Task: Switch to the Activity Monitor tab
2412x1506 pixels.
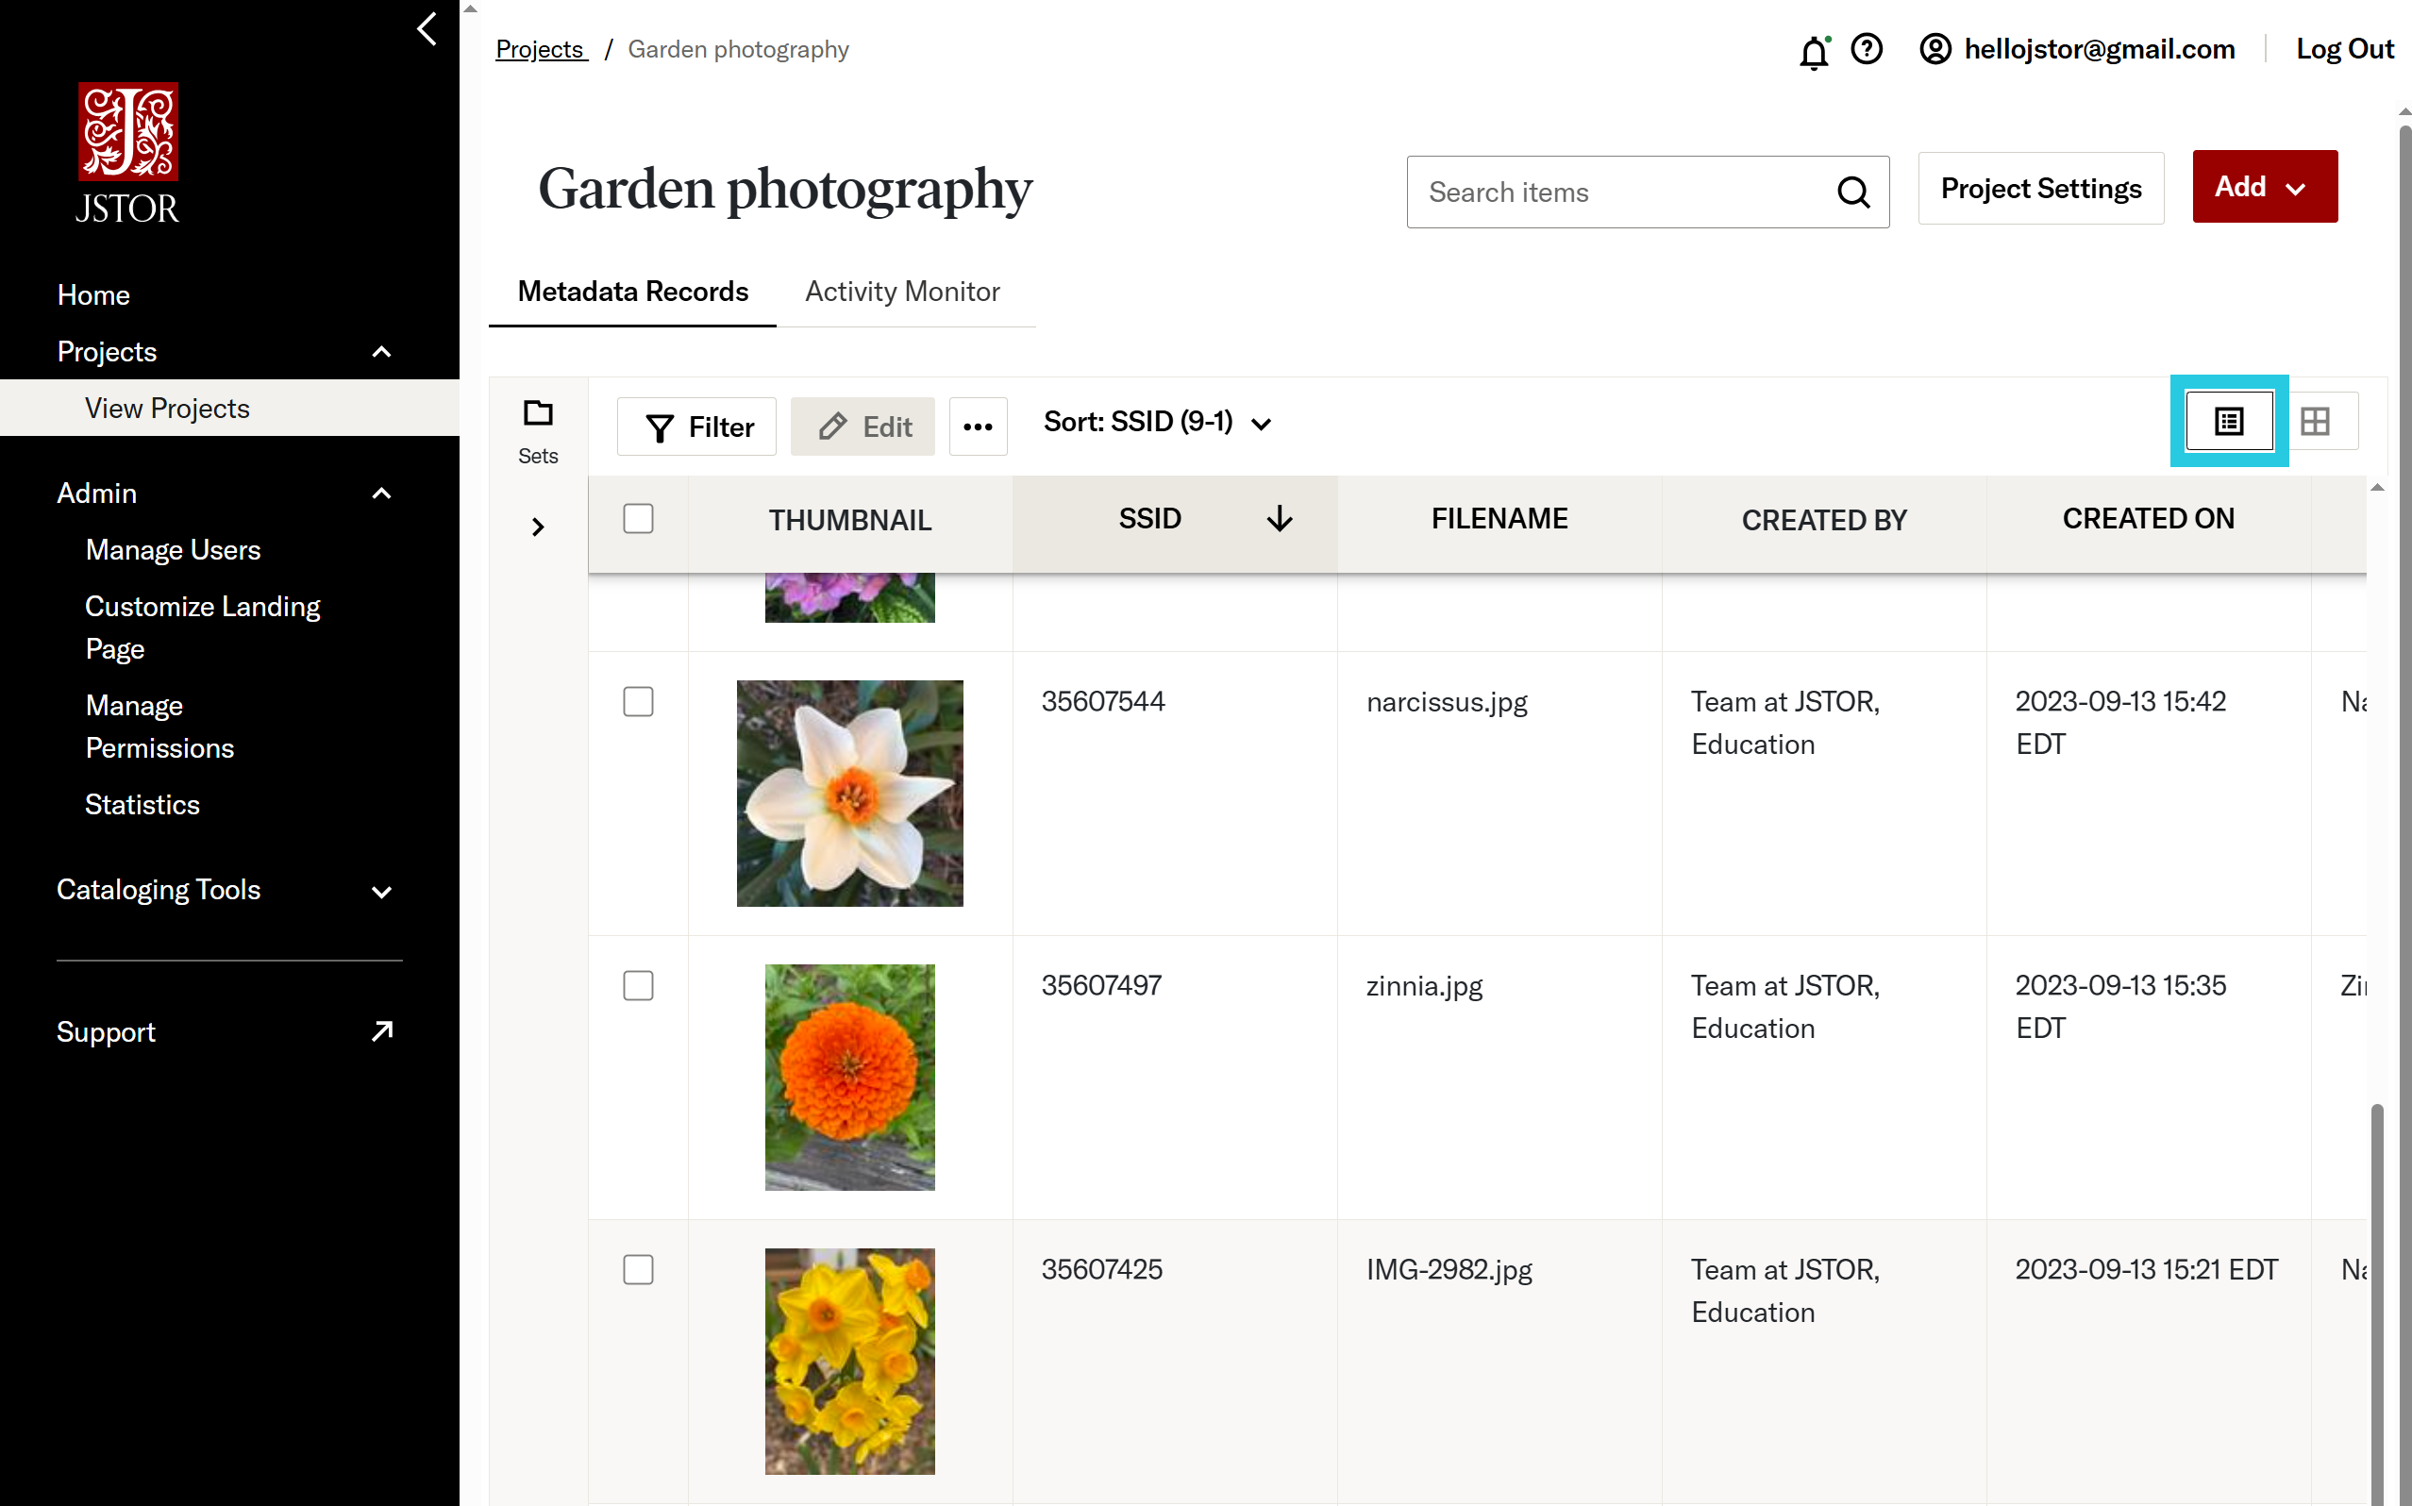Action: (x=902, y=291)
